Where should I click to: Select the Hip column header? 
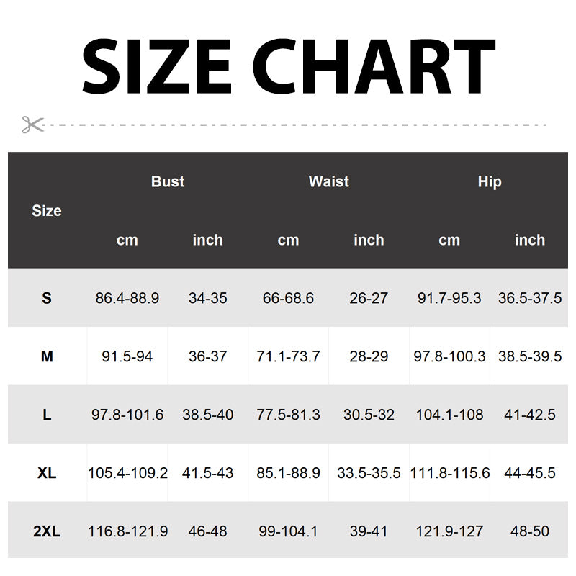[x=490, y=182]
